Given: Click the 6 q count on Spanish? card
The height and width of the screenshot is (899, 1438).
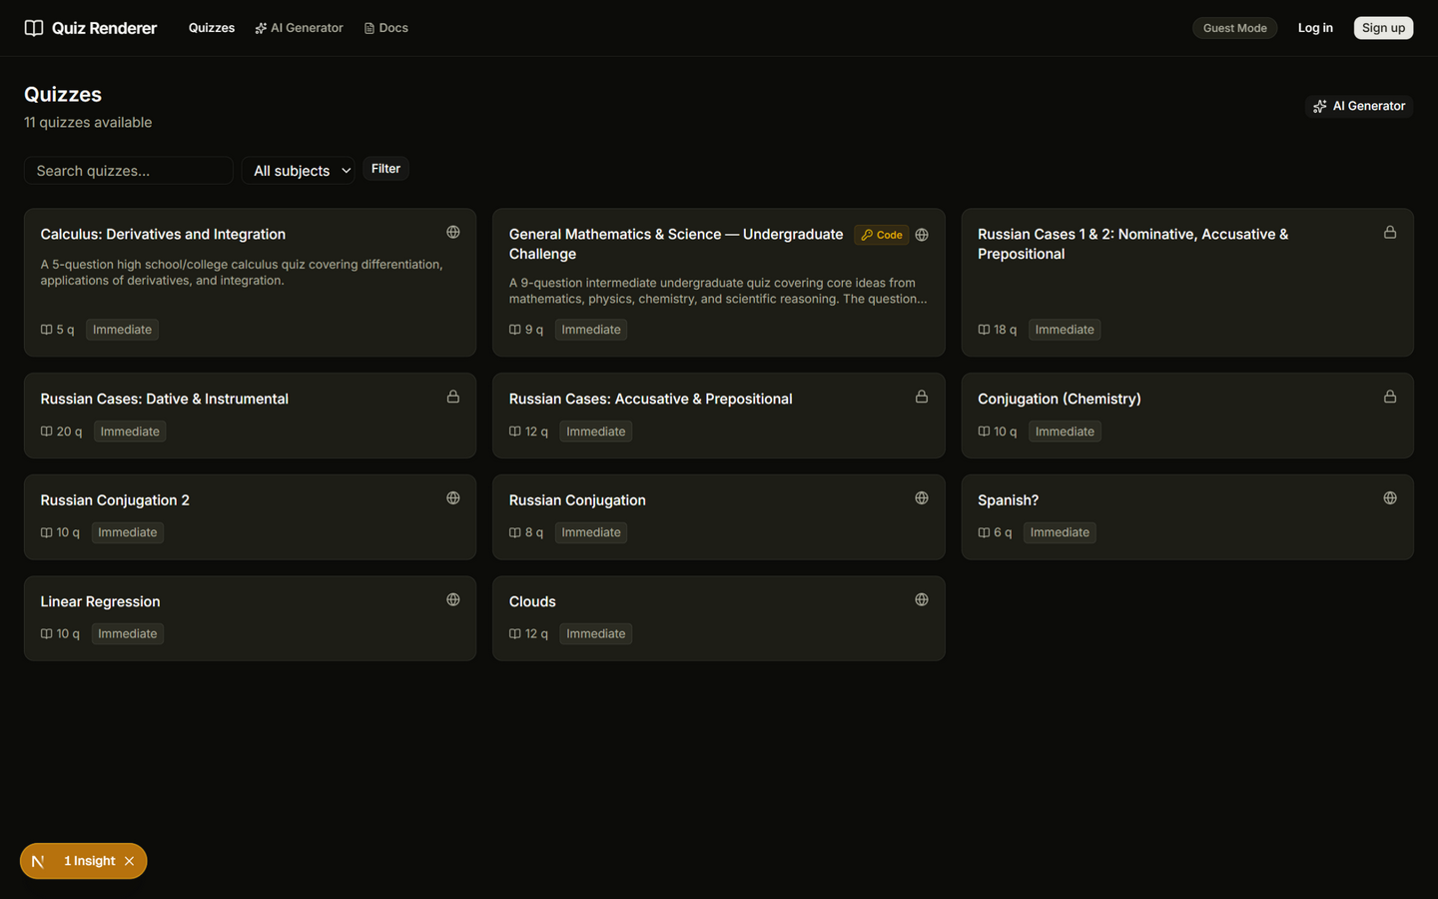Looking at the screenshot, I should click(x=995, y=532).
